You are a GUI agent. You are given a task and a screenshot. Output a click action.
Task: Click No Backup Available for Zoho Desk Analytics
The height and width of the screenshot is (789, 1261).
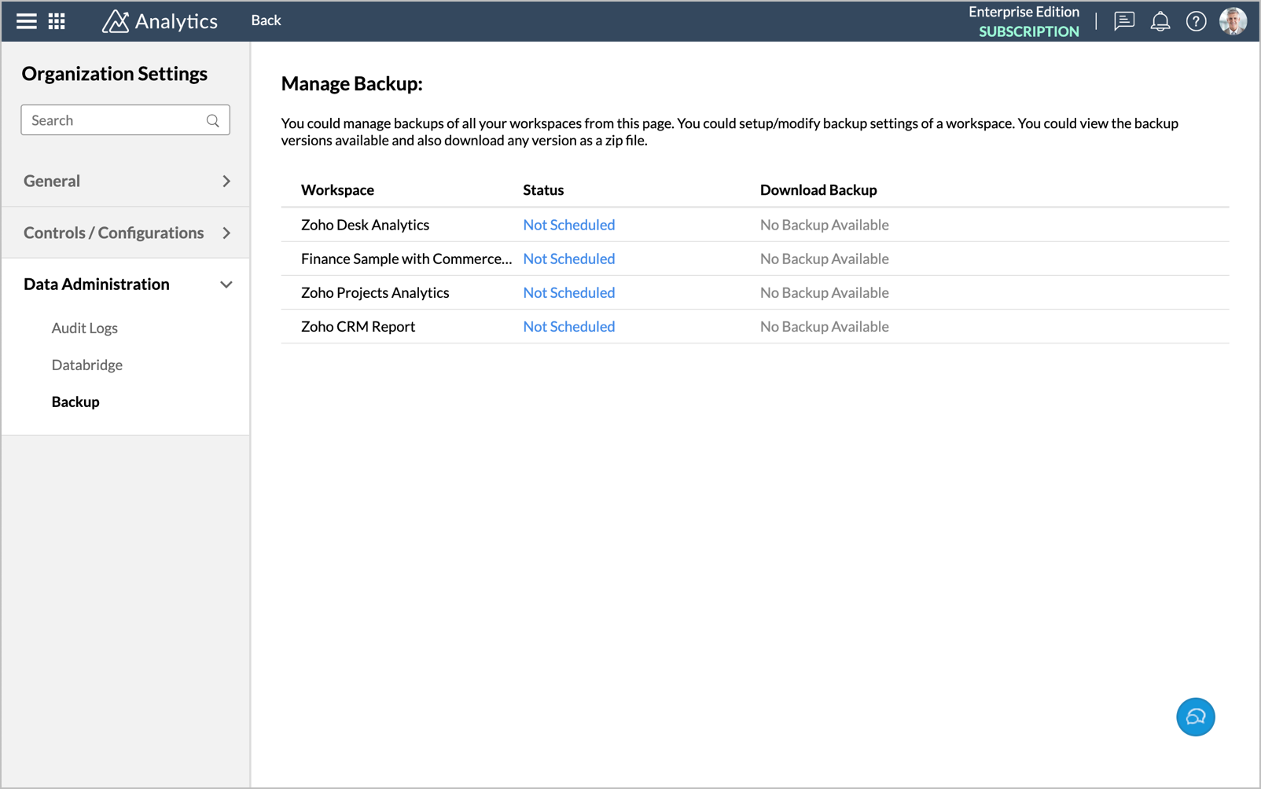point(825,225)
